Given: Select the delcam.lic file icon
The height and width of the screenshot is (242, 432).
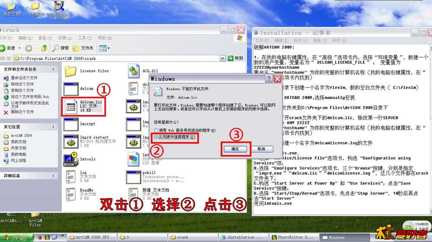Looking at the screenshot, I should point(71,107).
